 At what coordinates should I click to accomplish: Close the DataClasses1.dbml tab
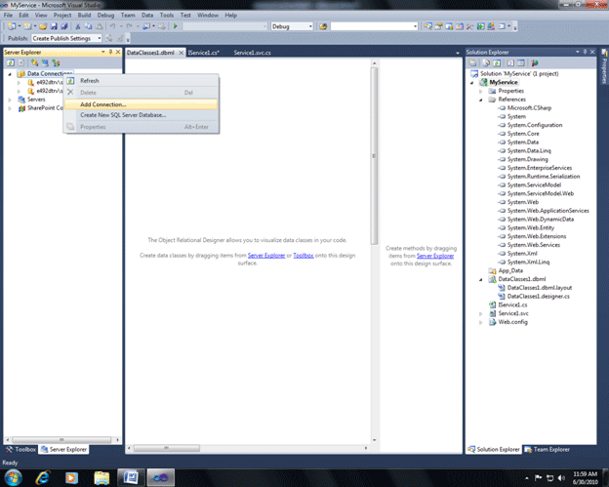pos(181,53)
